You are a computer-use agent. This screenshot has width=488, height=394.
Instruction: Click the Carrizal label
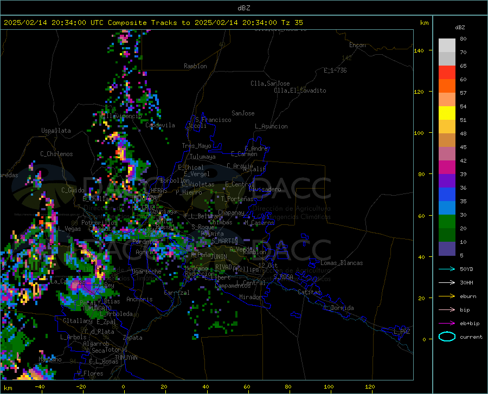tap(177, 293)
